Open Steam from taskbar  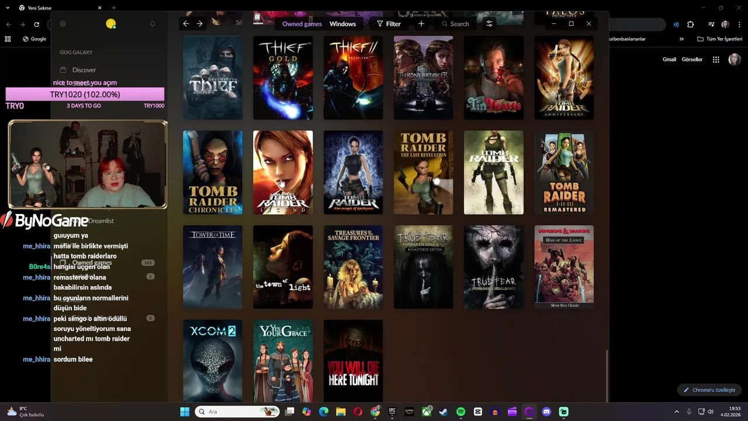click(x=444, y=412)
